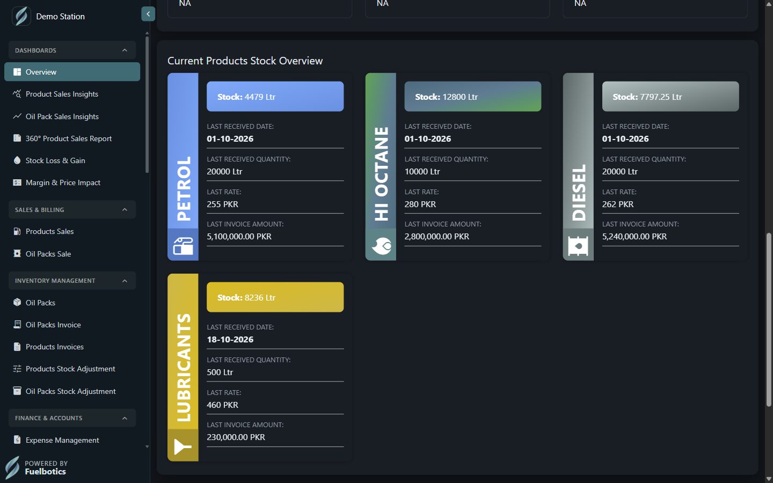
Task: Click the Oil Packs box icon
Action: [x=17, y=303]
